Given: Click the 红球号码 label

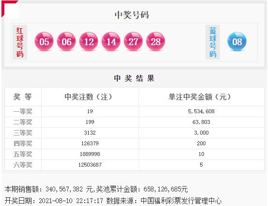Looking at the screenshot, I should [20, 42].
